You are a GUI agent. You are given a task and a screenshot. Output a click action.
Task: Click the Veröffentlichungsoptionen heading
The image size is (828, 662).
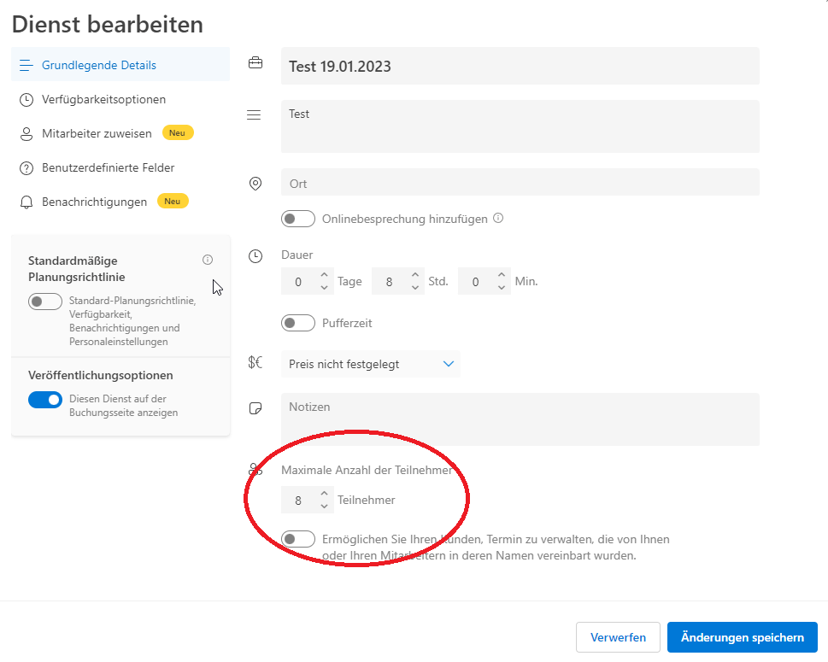pos(100,375)
